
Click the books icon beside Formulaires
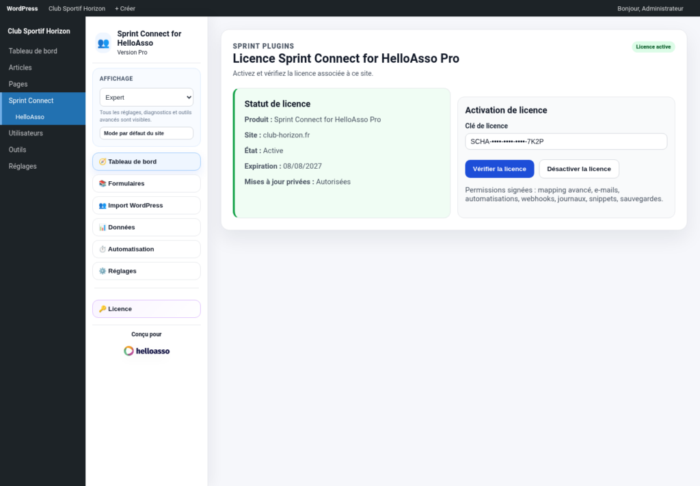(x=103, y=183)
